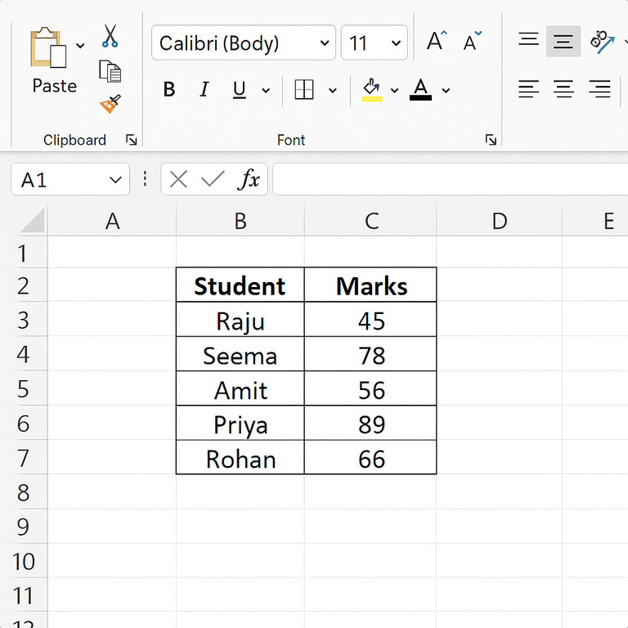Click the cell with value 89
Screen dimensions: 628x628
(370, 423)
